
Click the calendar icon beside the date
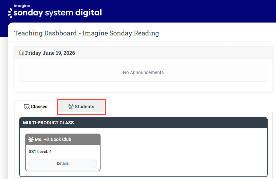pos(22,53)
